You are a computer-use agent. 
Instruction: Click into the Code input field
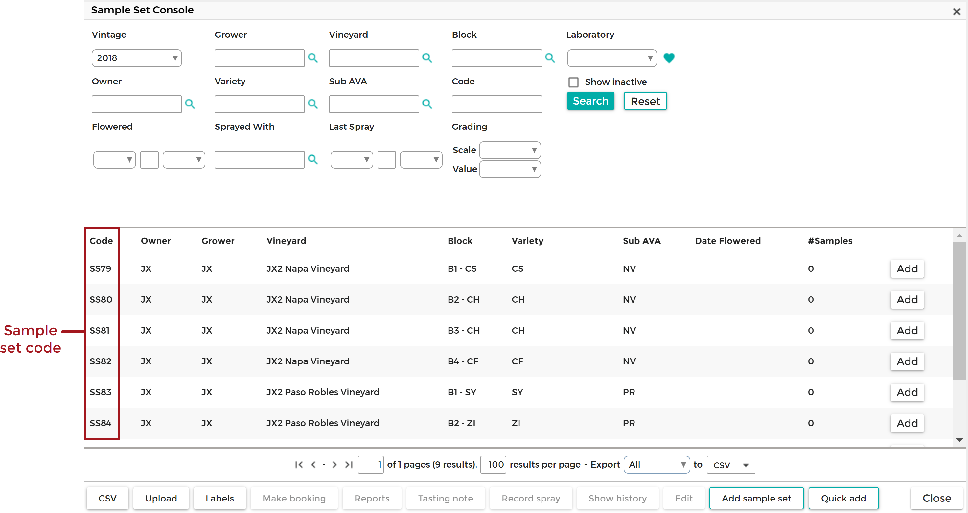click(x=496, y=104)
